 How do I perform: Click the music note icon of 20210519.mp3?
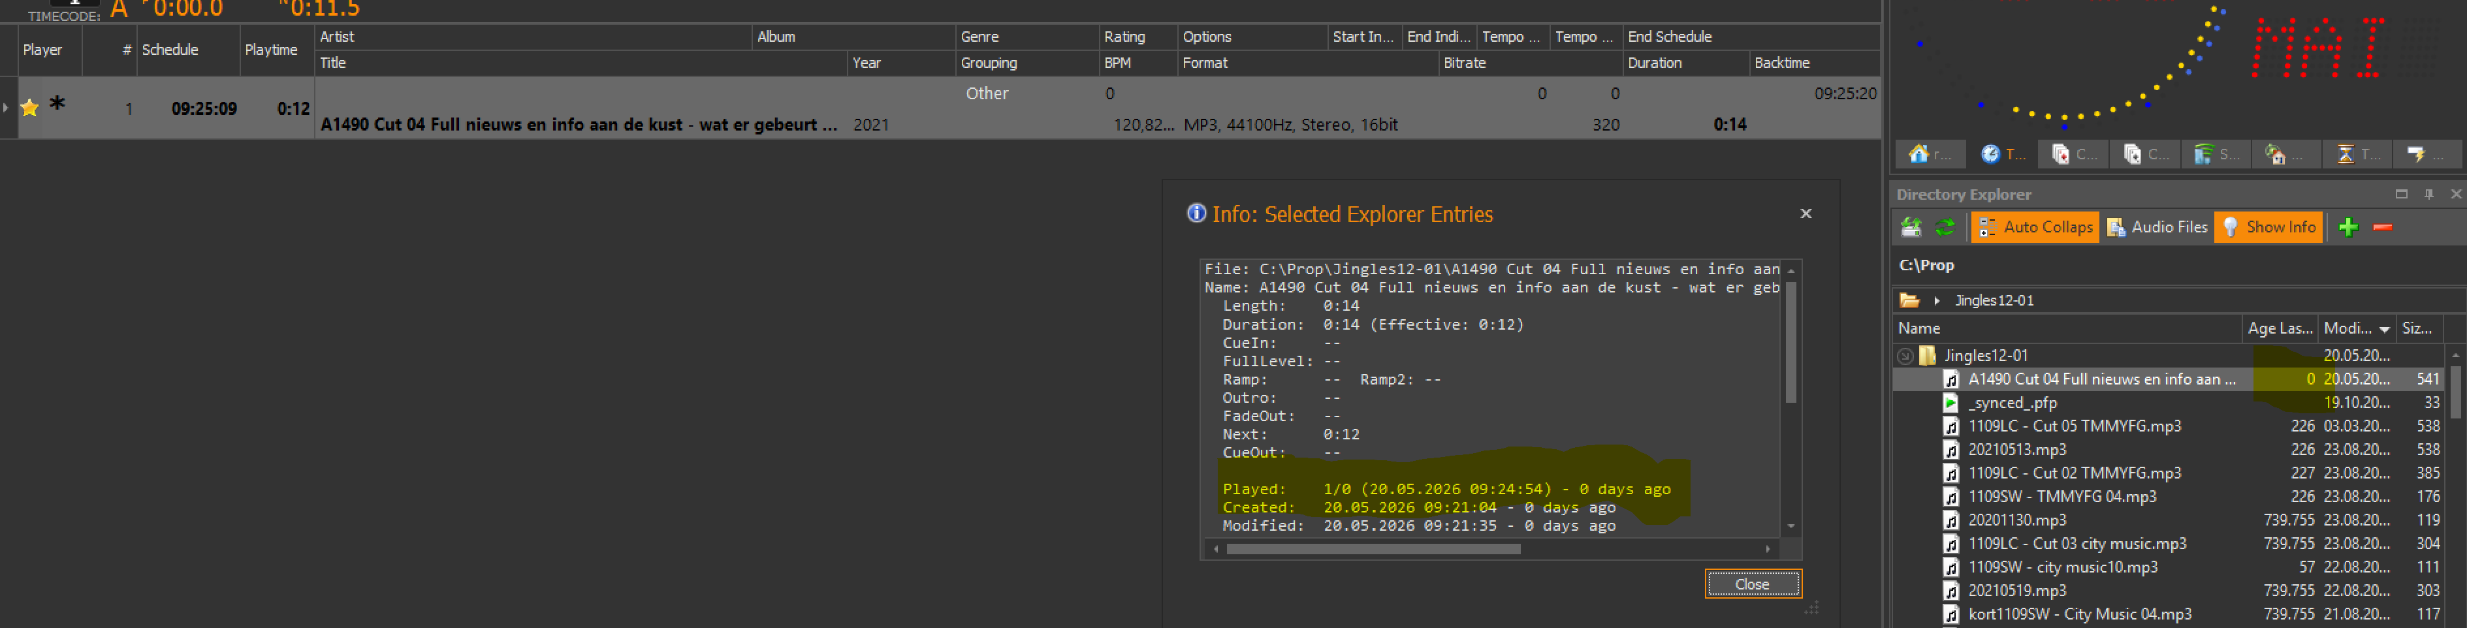pos(1950,591)
